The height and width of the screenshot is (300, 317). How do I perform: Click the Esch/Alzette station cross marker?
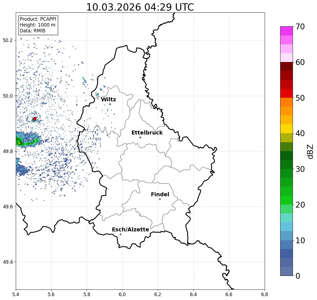click(120, 234)
